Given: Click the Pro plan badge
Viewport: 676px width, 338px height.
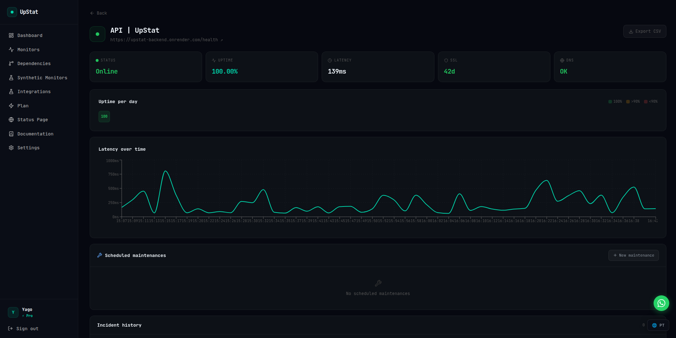Looking at the screenshot, I should point(27,316).
